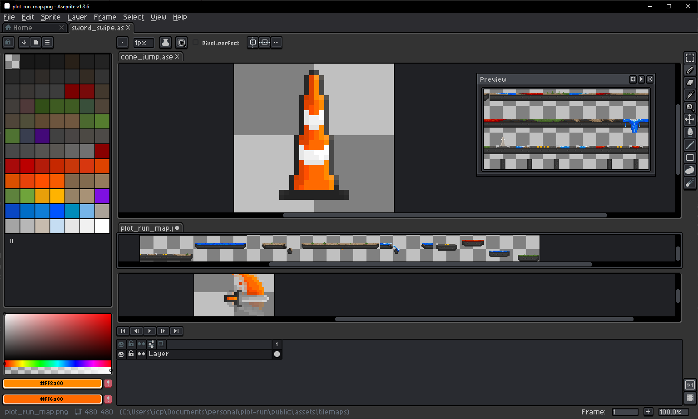Hide the Layer using its eye icon
This screenshot has height=419, width=698.
click(x=121, y=354)
